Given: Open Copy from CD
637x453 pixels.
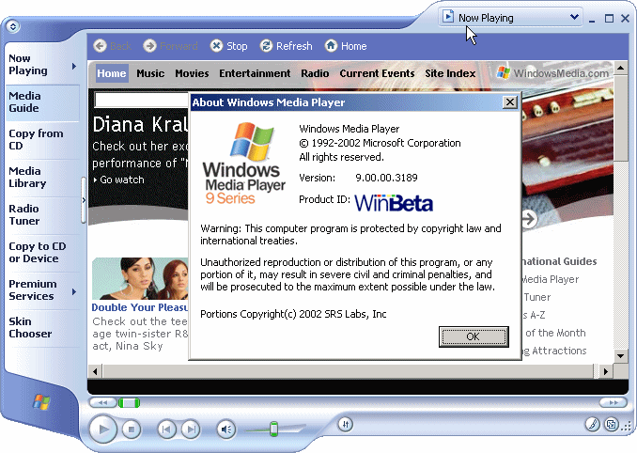Looking at the screenshot, I should (x=36, y=140).
